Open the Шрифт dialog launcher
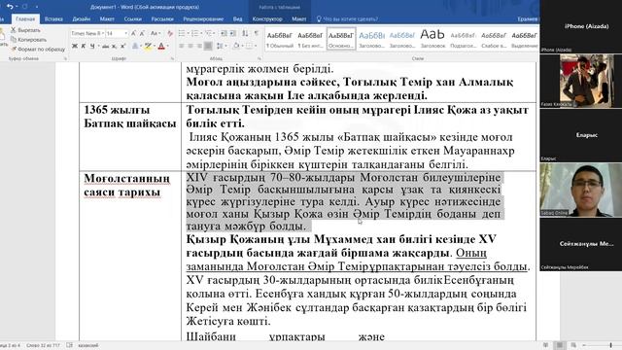The width and height of the screenshot is (622, 350). [173, 58]
